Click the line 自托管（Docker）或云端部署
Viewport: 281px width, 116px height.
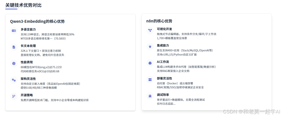tap(175, 83)
